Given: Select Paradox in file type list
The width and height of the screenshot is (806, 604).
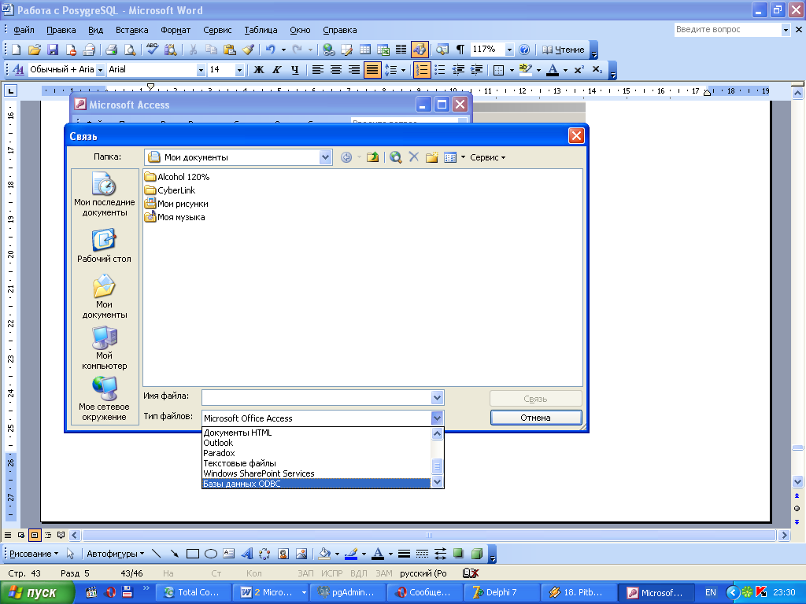Looking at the screenshot, I should click(x=316, y=453).
